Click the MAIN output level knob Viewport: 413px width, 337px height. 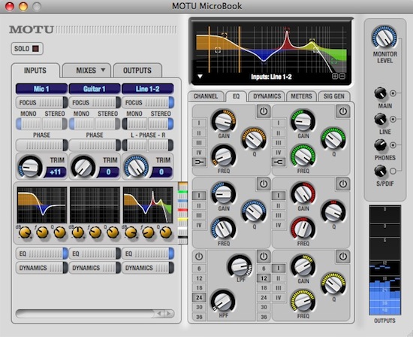pos(381,93)
